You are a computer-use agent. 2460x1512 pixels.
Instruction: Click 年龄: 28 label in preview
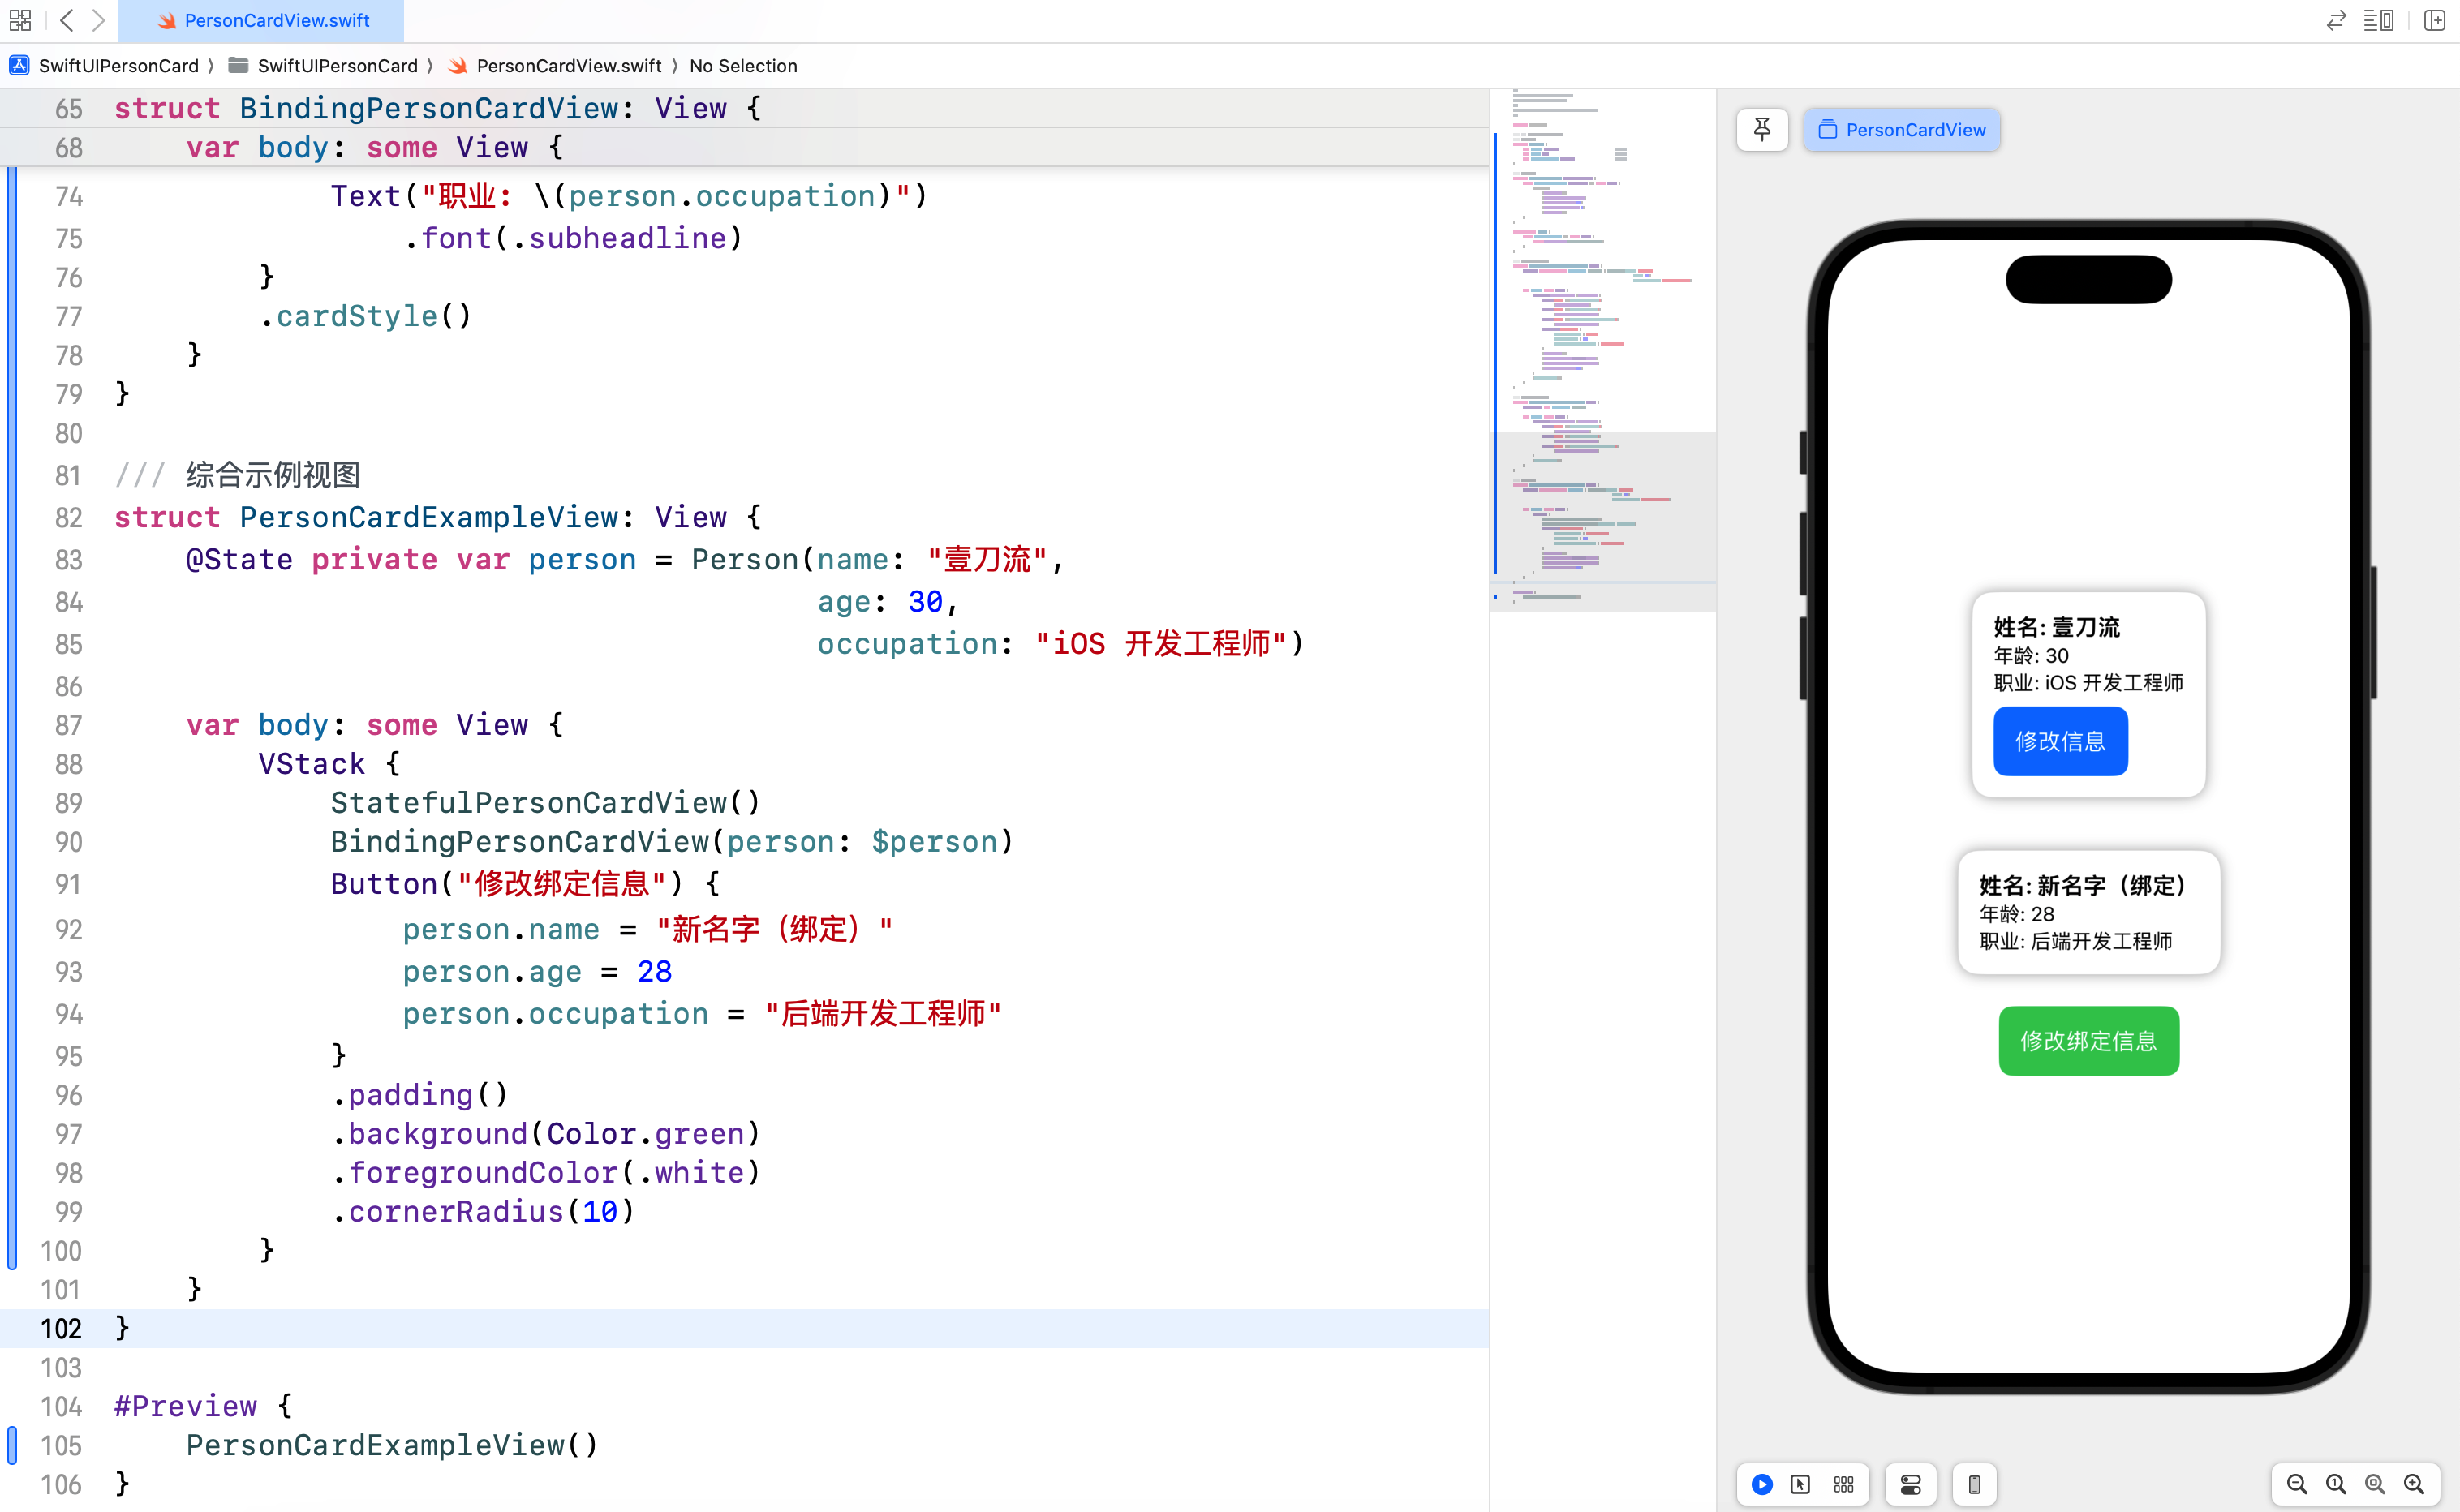(x=2016, y=914)
